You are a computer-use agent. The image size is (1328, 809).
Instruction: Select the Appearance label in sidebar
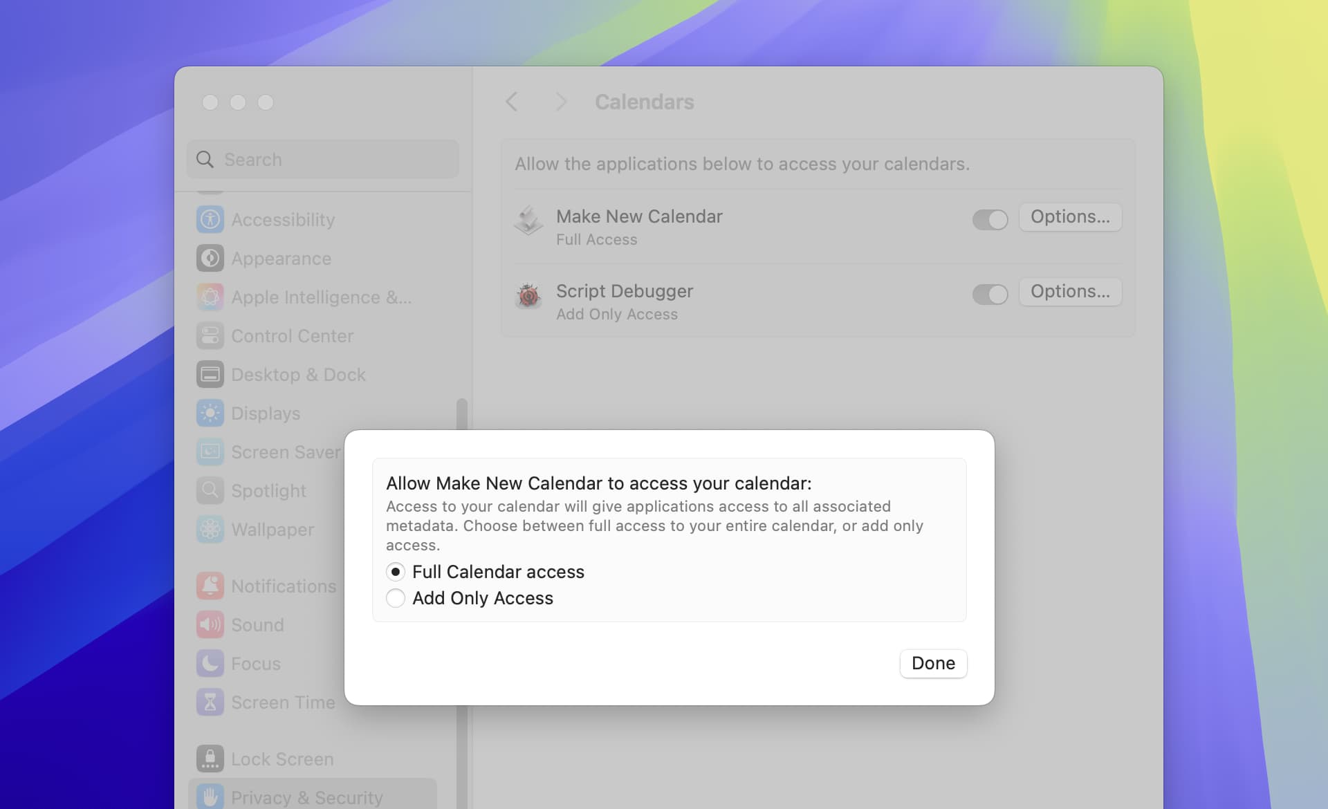281,259
